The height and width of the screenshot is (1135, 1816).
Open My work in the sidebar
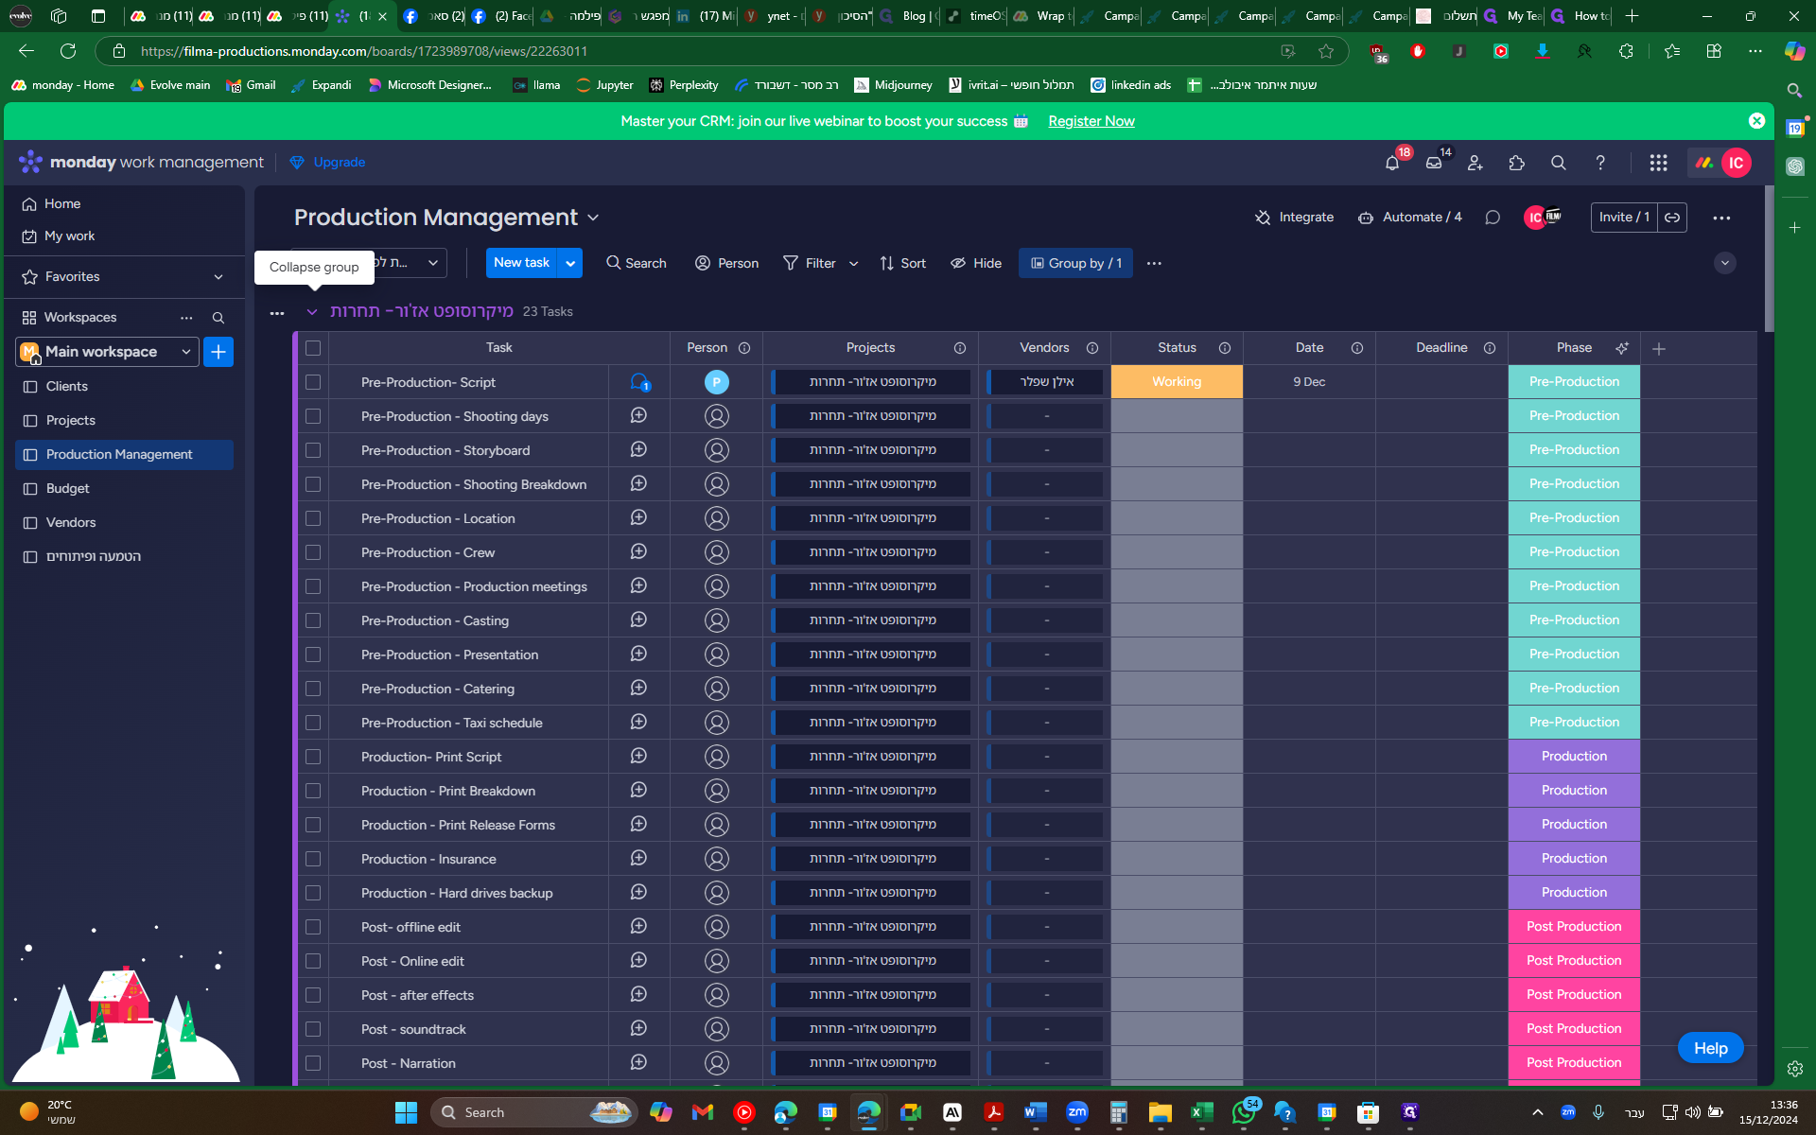coord(69,236)
